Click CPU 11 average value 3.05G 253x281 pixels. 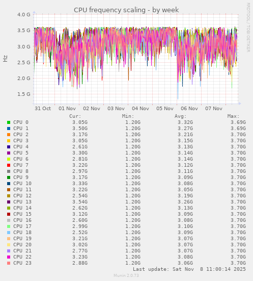point(185,189)
